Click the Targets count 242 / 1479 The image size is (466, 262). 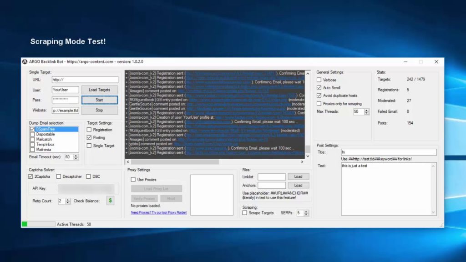(x=416, y=79)
